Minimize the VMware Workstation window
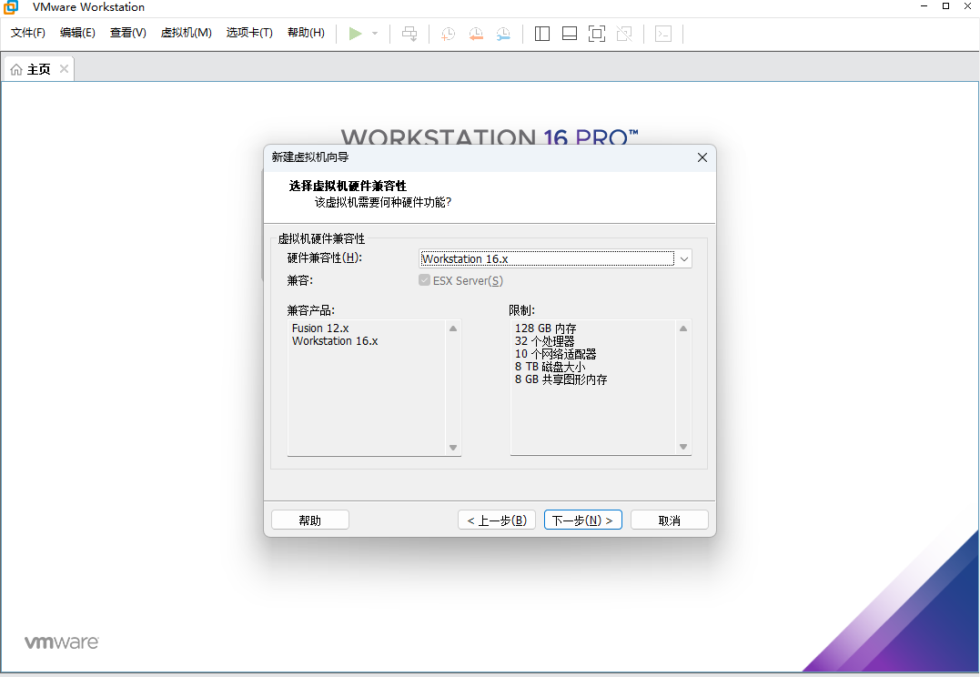The height and width of the screenshot is (677, 980). pyautogui.click(x=924, y=6)
